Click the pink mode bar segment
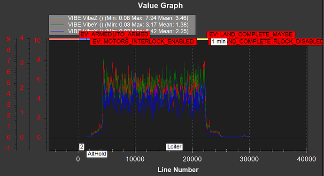The image size is (324, 176). pos(64,39)
